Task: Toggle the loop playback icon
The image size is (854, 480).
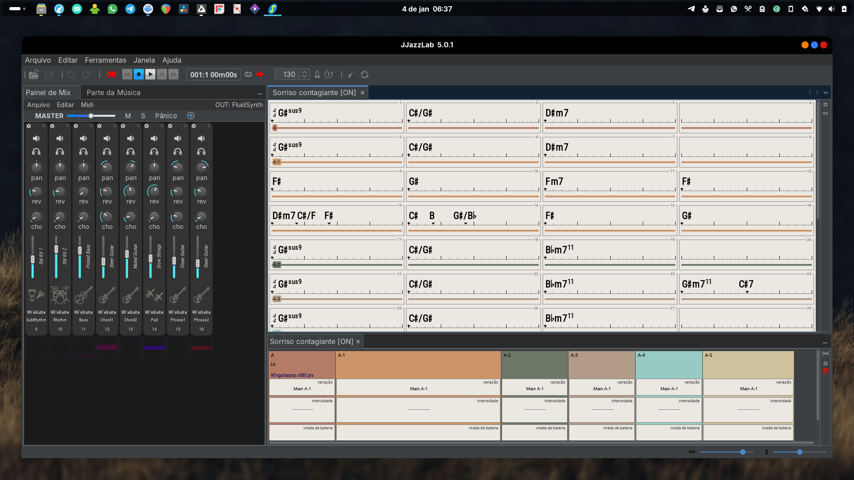Action: [x=248, y=74]
